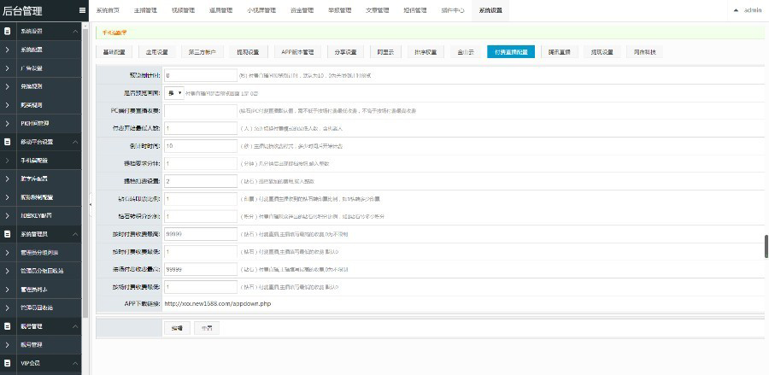Open the 主播管理 top menu

[145, 10]
